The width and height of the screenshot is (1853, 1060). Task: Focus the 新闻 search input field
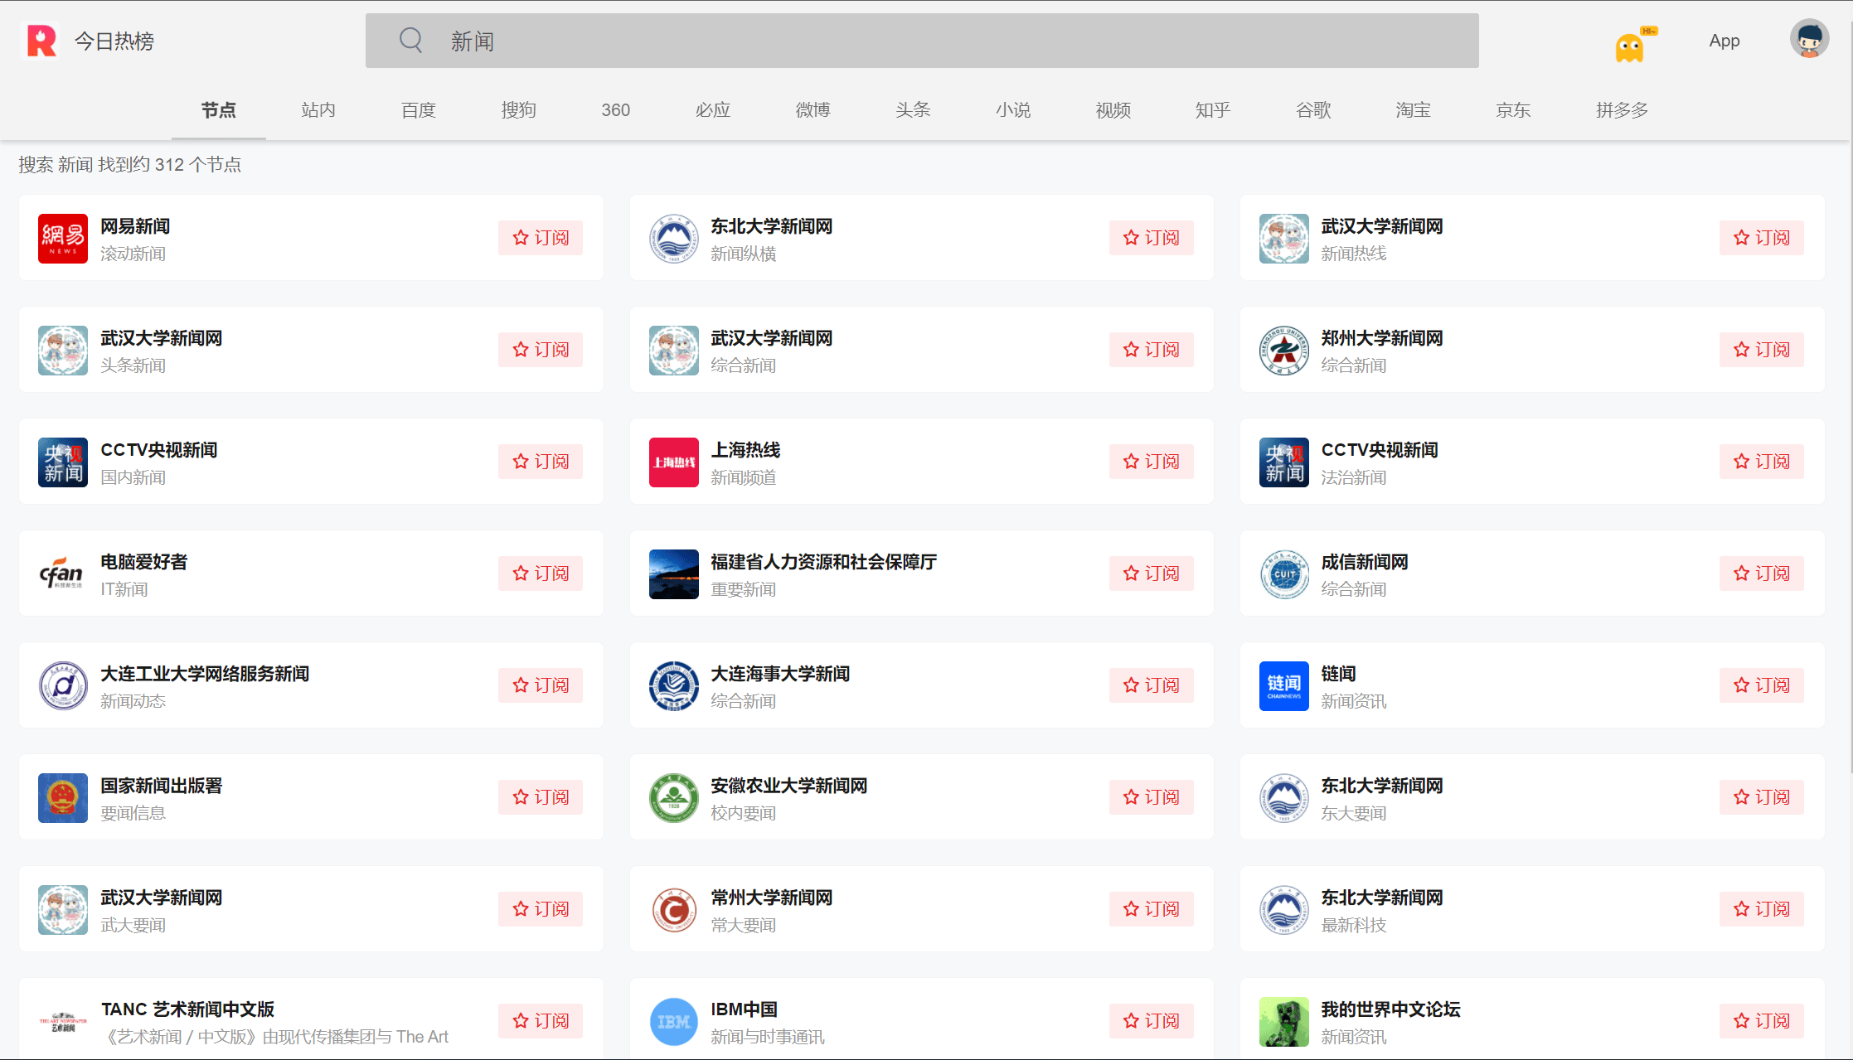point(922,41)
